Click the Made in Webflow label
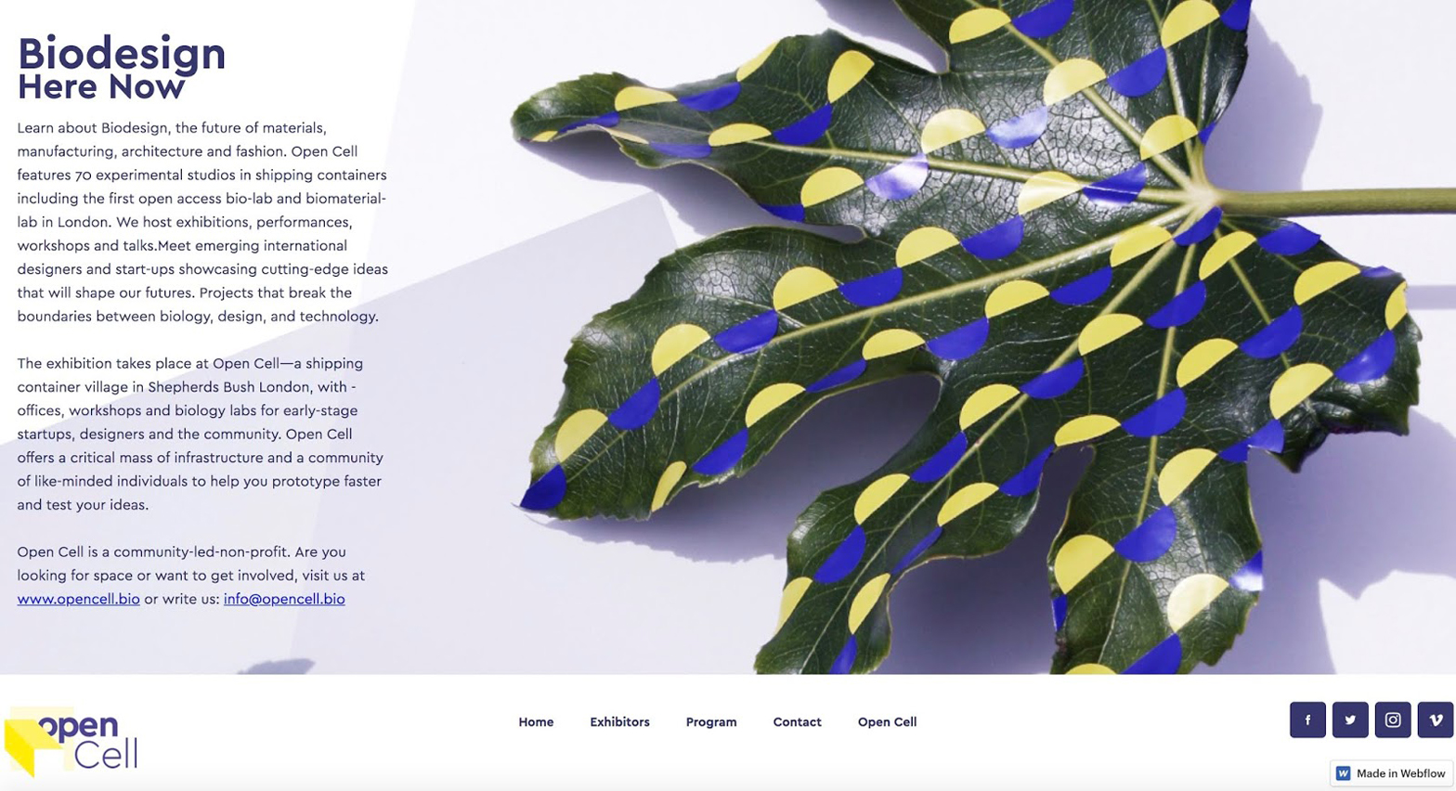 pos(1400,773)
